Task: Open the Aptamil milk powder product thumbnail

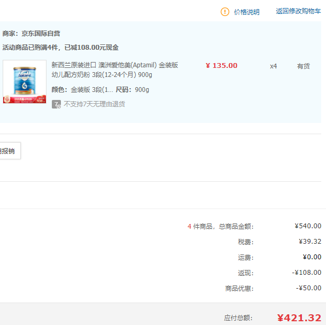Action: click(25, 82)
